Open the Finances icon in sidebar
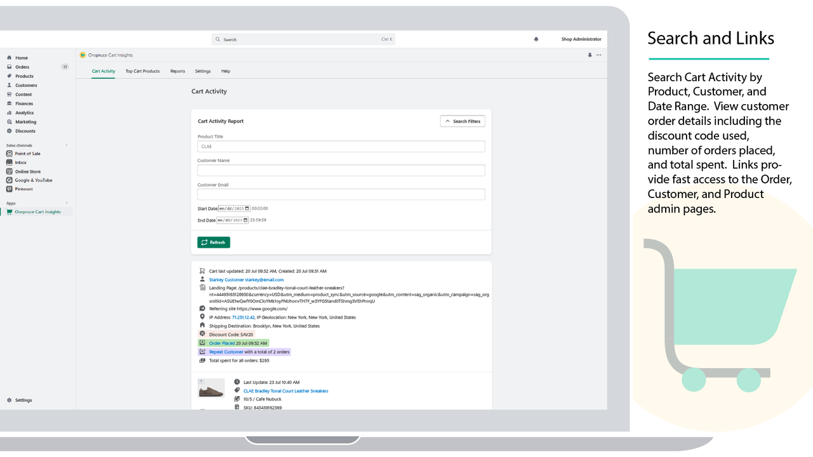 click(10, 103)
